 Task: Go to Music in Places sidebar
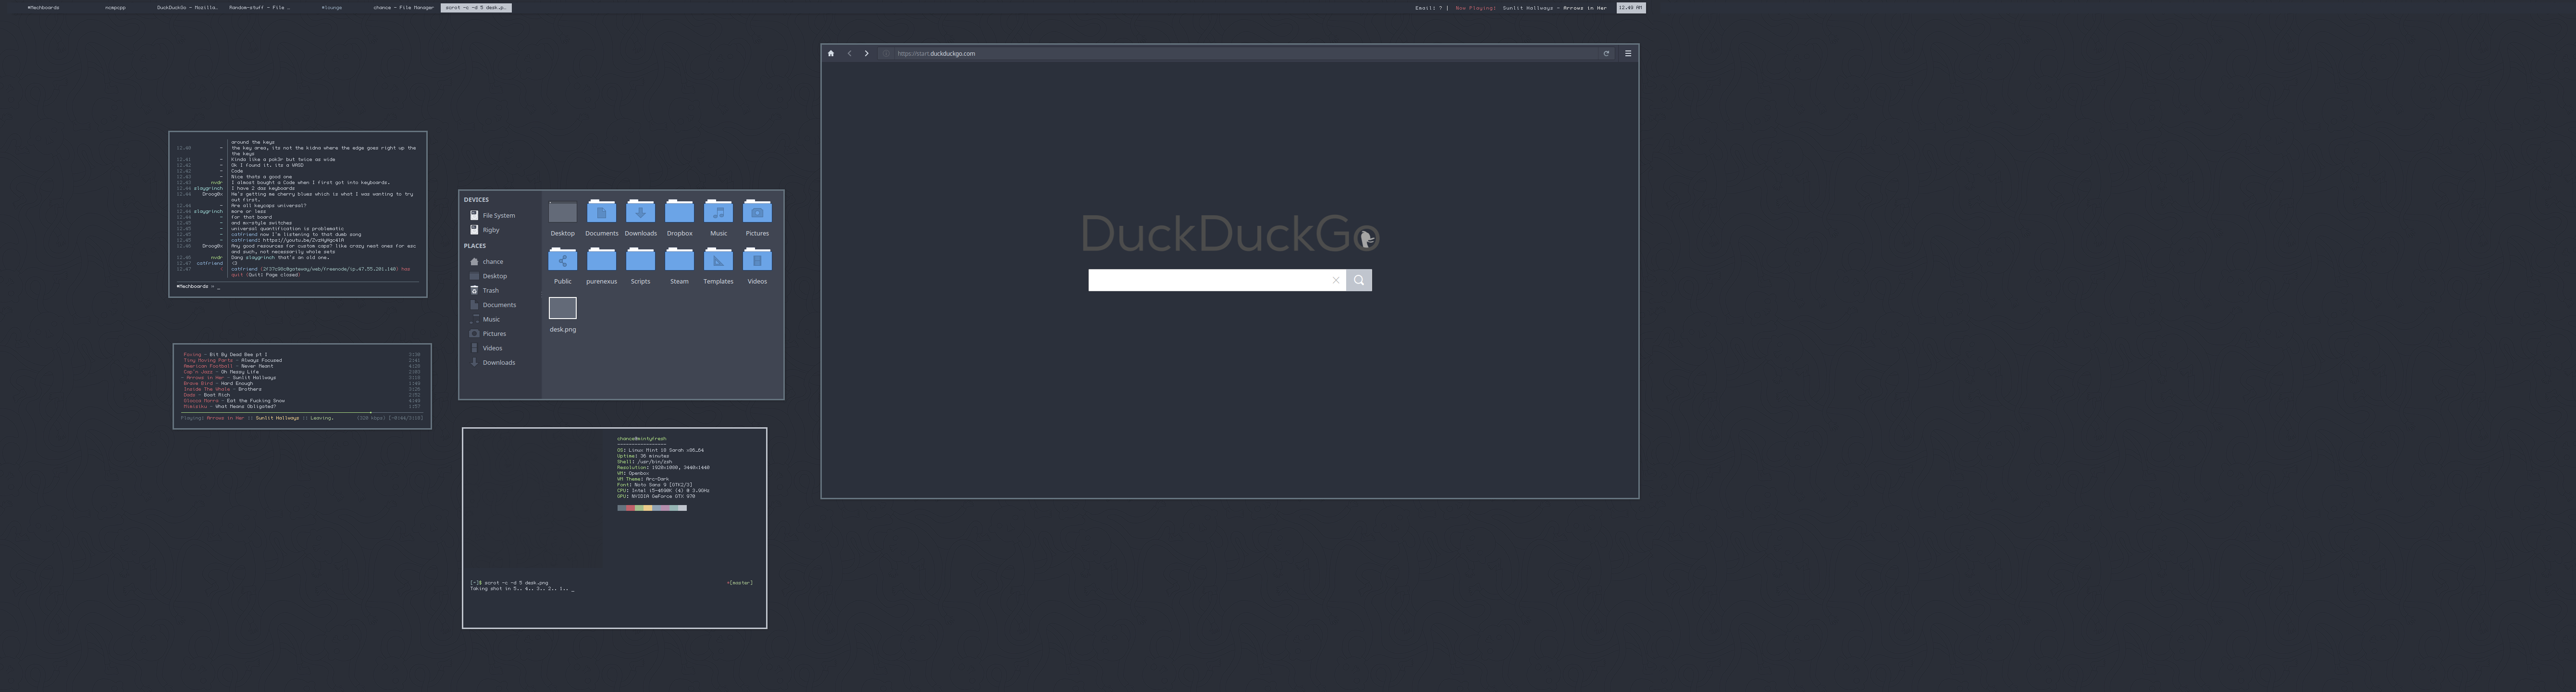point(485,319)
